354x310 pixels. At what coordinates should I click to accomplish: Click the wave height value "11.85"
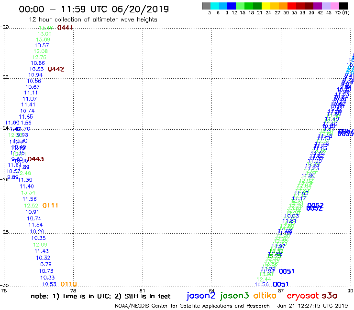[26, 117]
